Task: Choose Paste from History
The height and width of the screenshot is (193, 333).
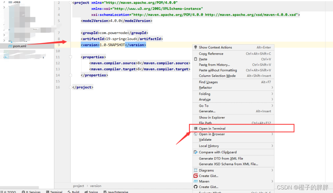Action: coord(233,65)
